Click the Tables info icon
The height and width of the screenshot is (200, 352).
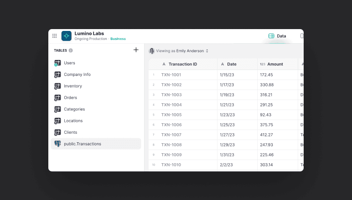71,50
